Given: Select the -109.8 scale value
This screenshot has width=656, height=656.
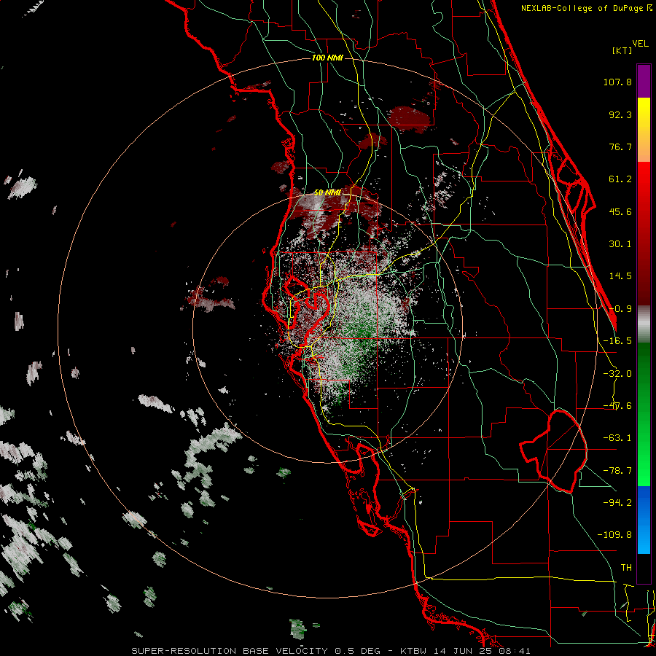Looking at the screenshot, I should (614, 535).
